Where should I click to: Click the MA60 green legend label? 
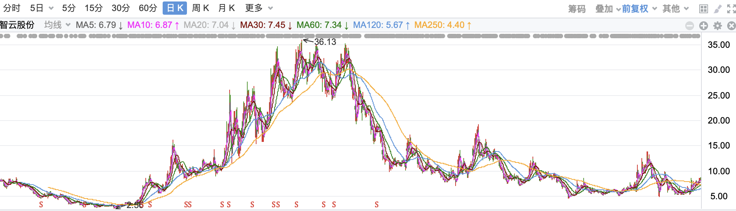click(319, 25)
